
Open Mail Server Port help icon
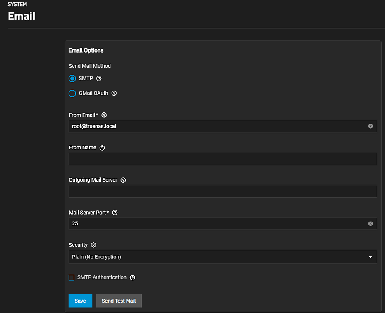click(x=115, y=213)
